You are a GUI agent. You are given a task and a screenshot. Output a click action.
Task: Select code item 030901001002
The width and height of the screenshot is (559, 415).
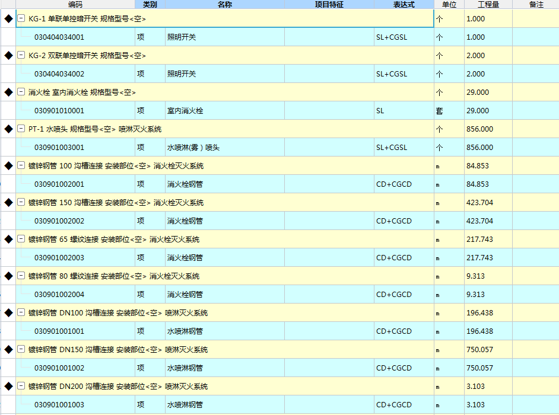pyautogui.click(x=59, y=368)
